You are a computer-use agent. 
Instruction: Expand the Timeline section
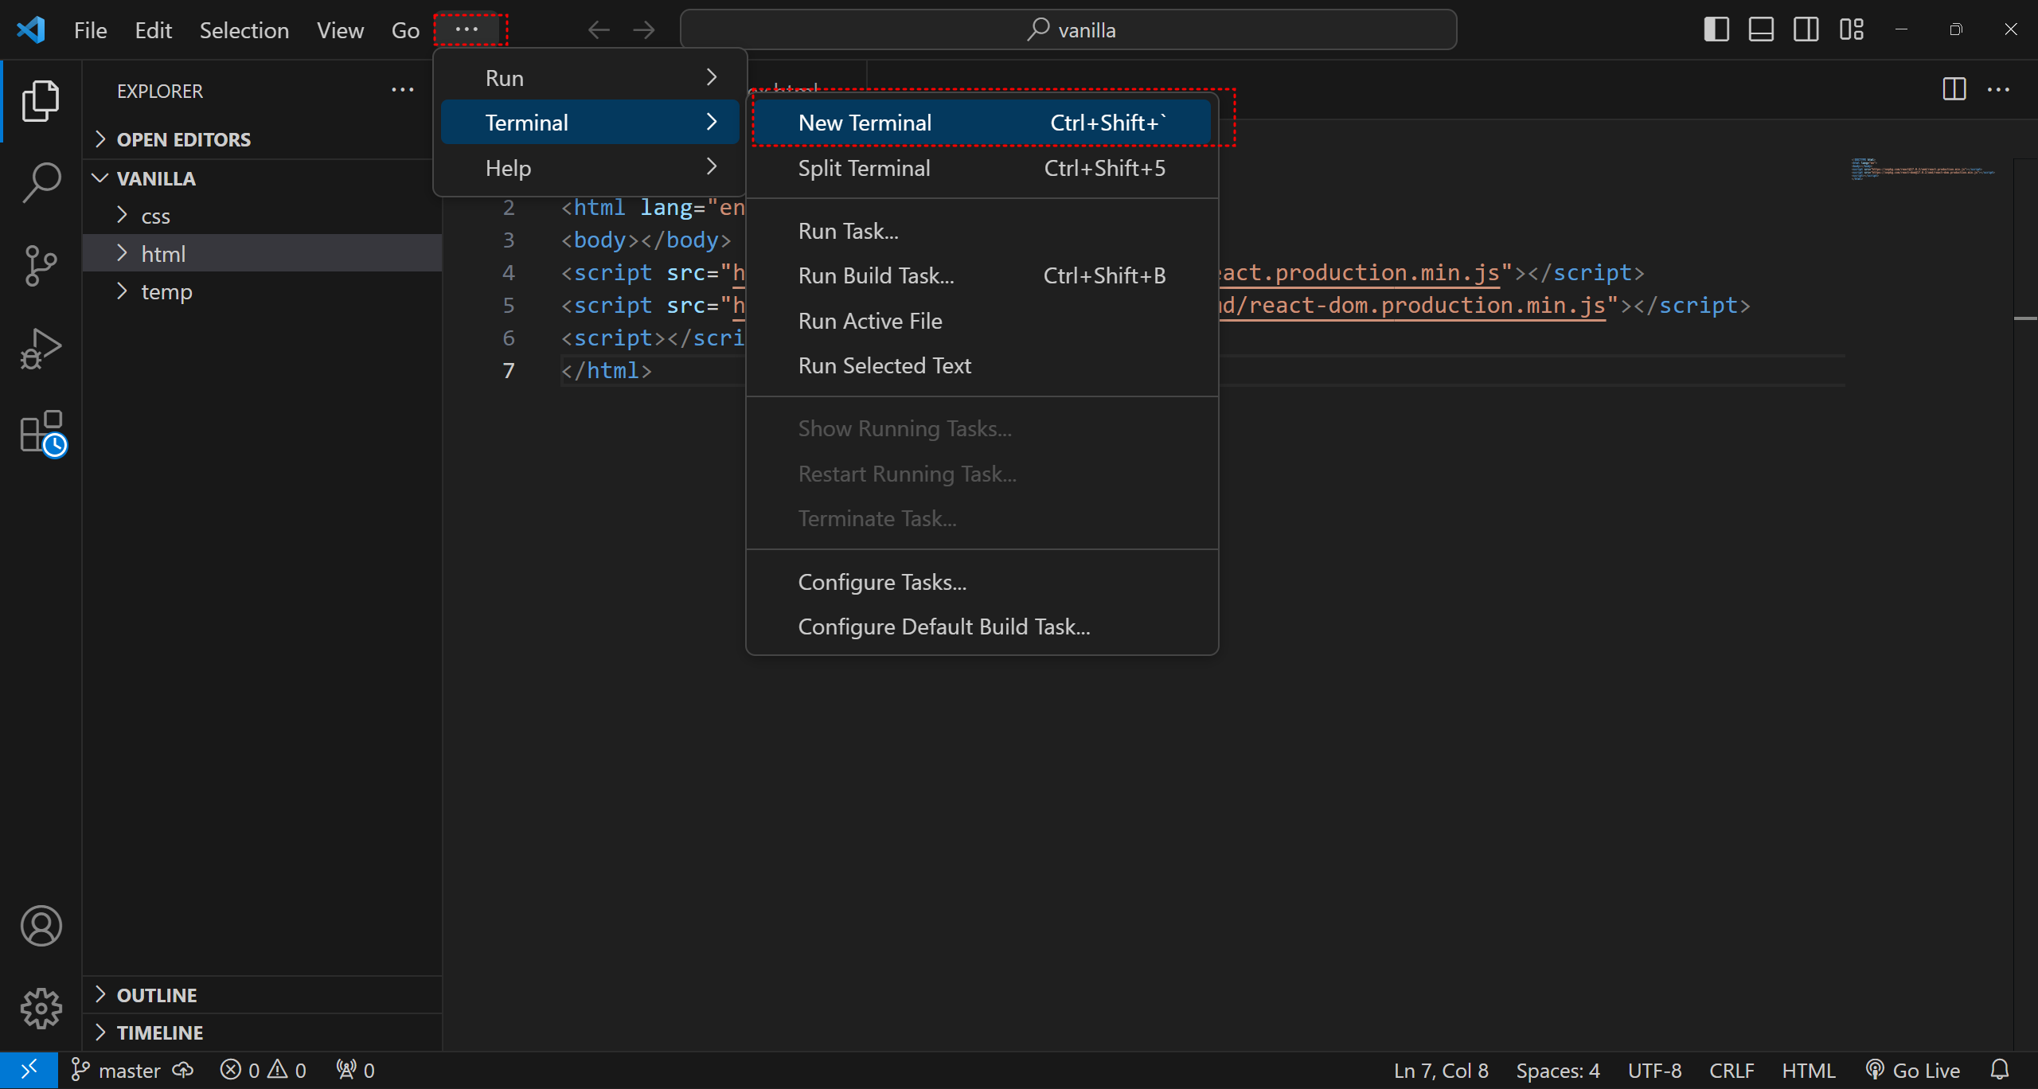(262, 1032)
